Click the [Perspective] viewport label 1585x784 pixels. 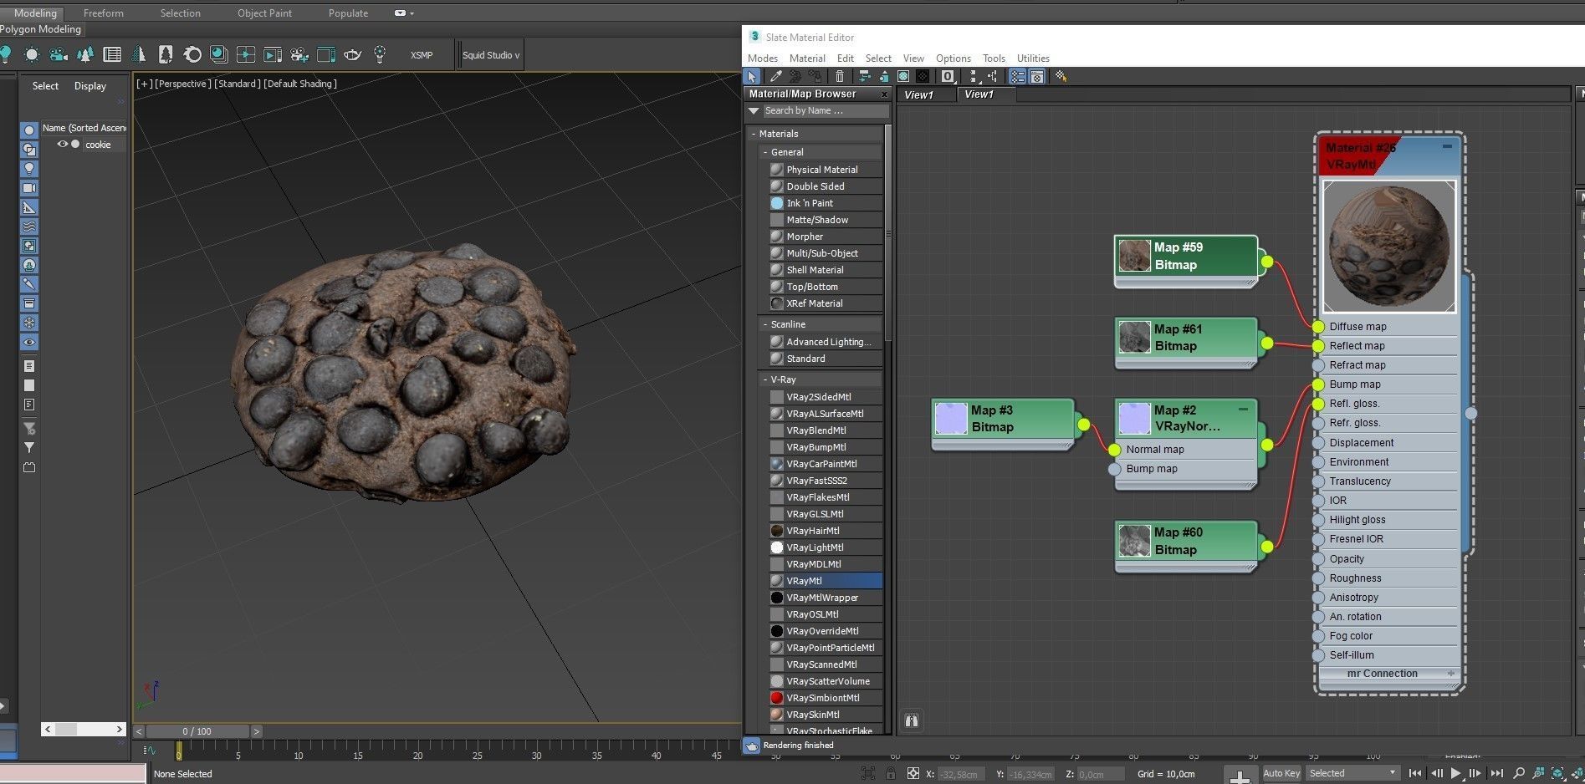coord(183,84)
